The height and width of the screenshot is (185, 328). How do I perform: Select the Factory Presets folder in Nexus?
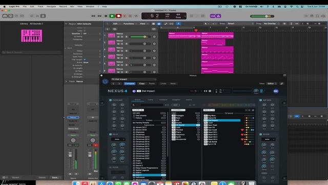tap(149, 123)
